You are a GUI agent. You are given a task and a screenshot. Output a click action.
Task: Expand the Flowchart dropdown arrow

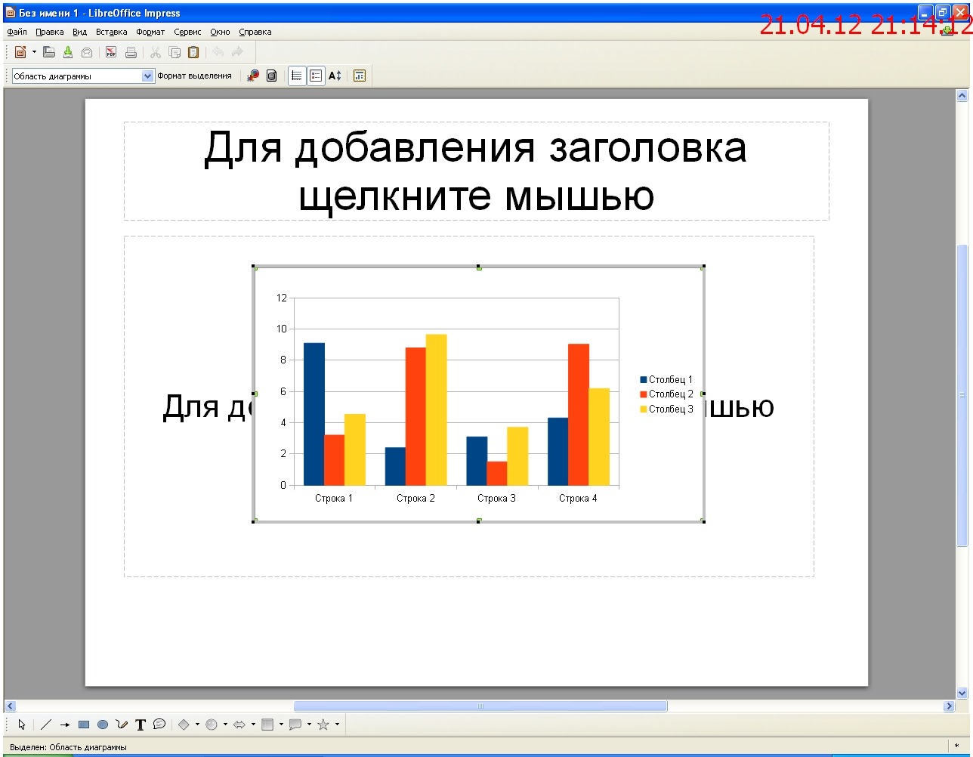(x=281, y=725)
